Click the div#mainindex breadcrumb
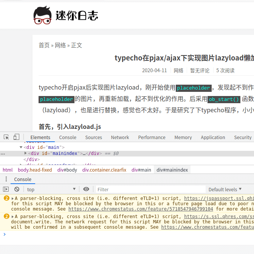Image resolution: width=254 pixels, height=254 pixels. click(x=172, y=170)
